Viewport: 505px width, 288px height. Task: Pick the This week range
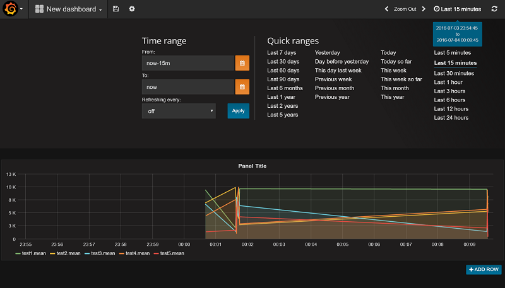tap(393, 71)
